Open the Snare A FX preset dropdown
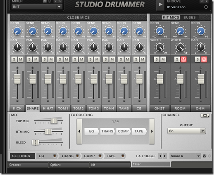This screenshot has height=175, width=214. pyautogui.click(x=185, y=156)
